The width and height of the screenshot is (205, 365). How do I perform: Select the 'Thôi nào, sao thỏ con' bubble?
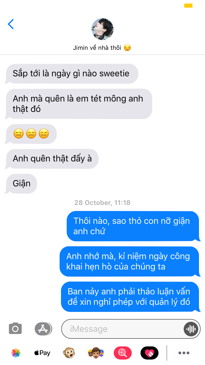pos(134,226)
